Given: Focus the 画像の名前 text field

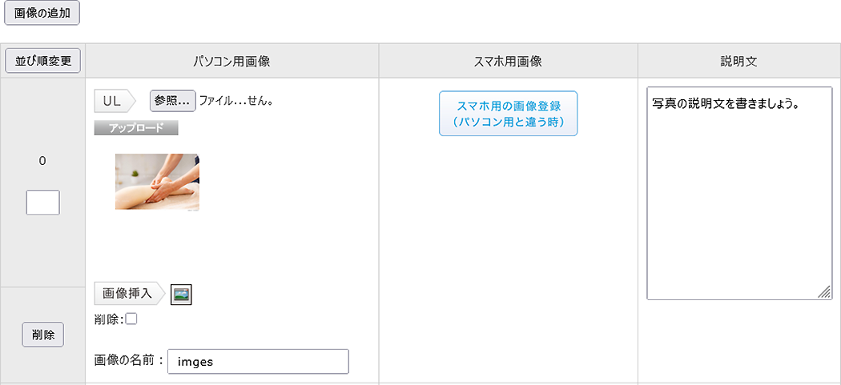Looking at the screenshot, I should (x=258, y=362).
